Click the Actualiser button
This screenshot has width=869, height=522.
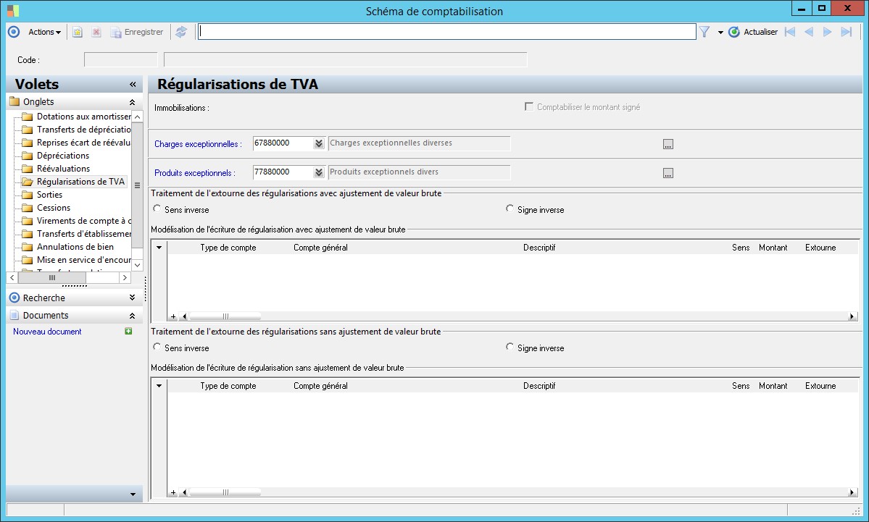tap(753, 32)
